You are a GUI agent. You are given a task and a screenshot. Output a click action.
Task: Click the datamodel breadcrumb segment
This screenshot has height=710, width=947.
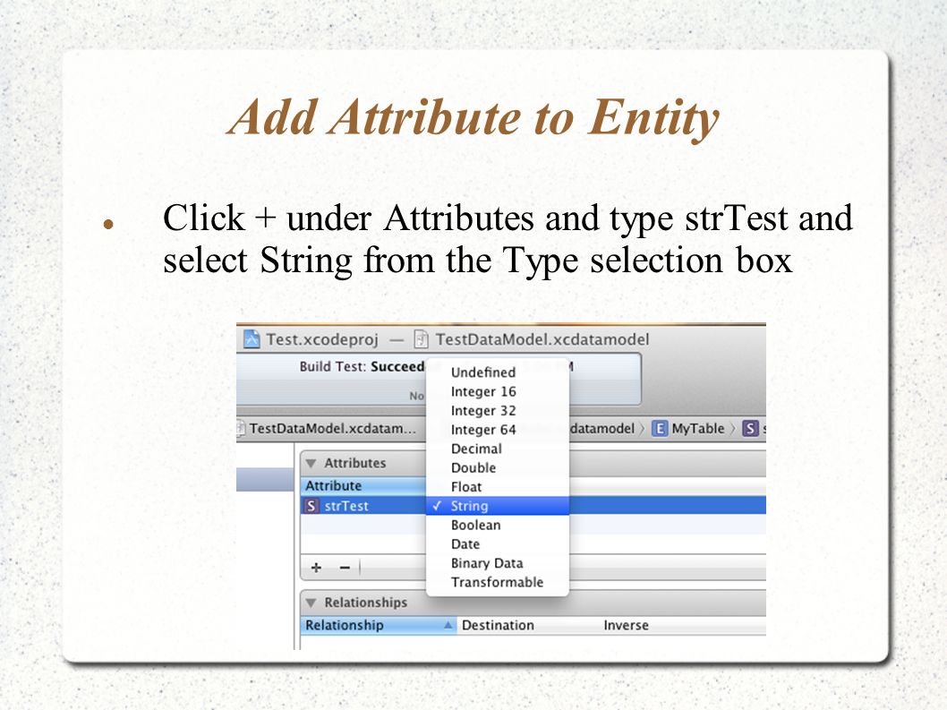coord(602,428)
